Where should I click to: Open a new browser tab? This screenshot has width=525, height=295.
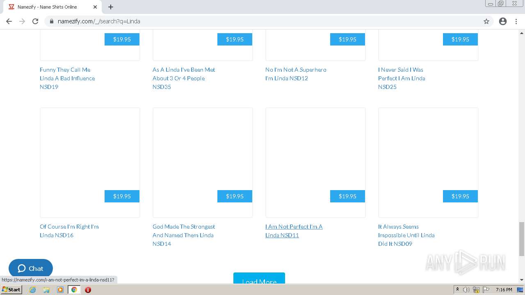[x=111, y=7]
